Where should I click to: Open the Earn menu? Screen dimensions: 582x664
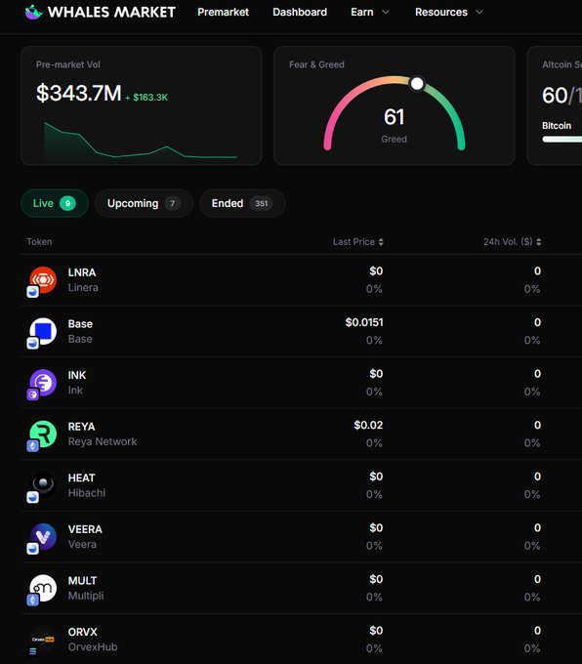coord(362,13)
